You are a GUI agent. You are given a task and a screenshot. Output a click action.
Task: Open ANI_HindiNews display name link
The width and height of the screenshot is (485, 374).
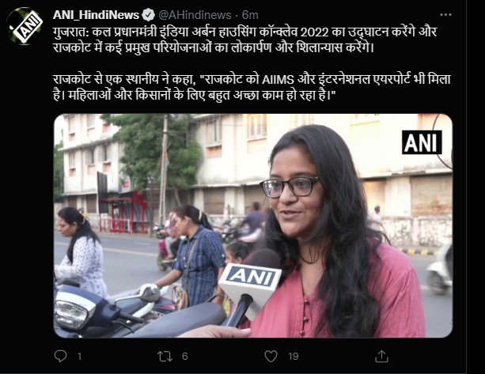(96, 14)
